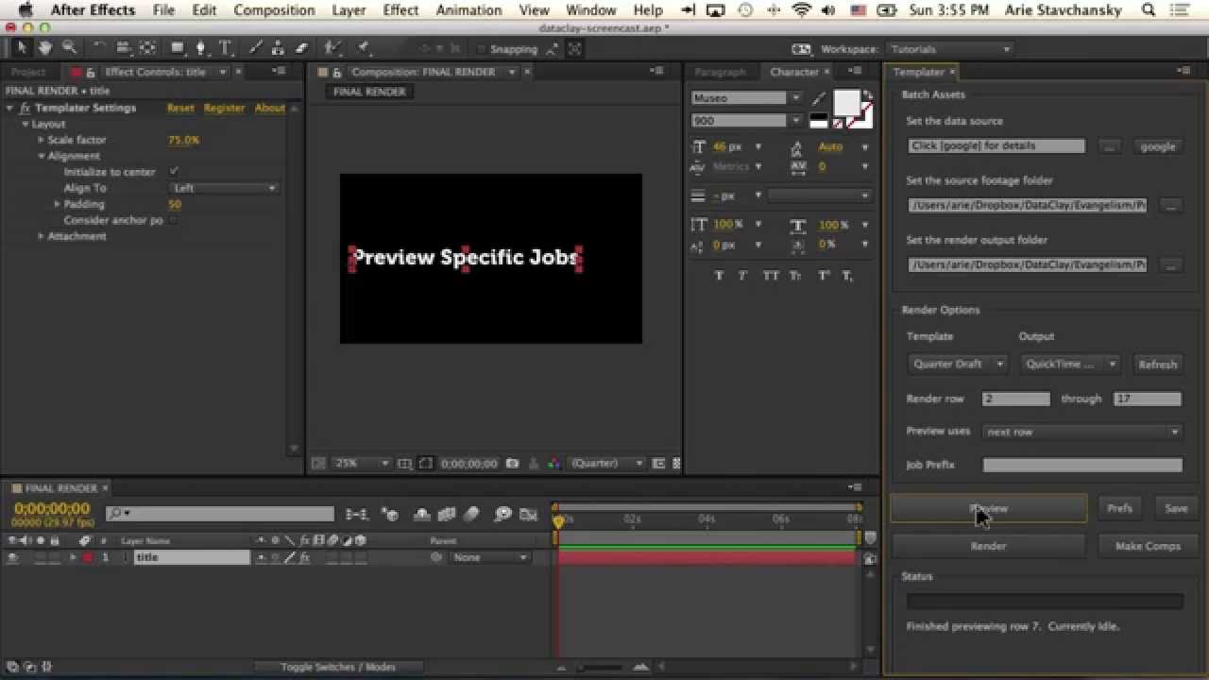Screen dimensions: 1209x680
Task: Open the Composition menu
Action: tap(274, 10)
